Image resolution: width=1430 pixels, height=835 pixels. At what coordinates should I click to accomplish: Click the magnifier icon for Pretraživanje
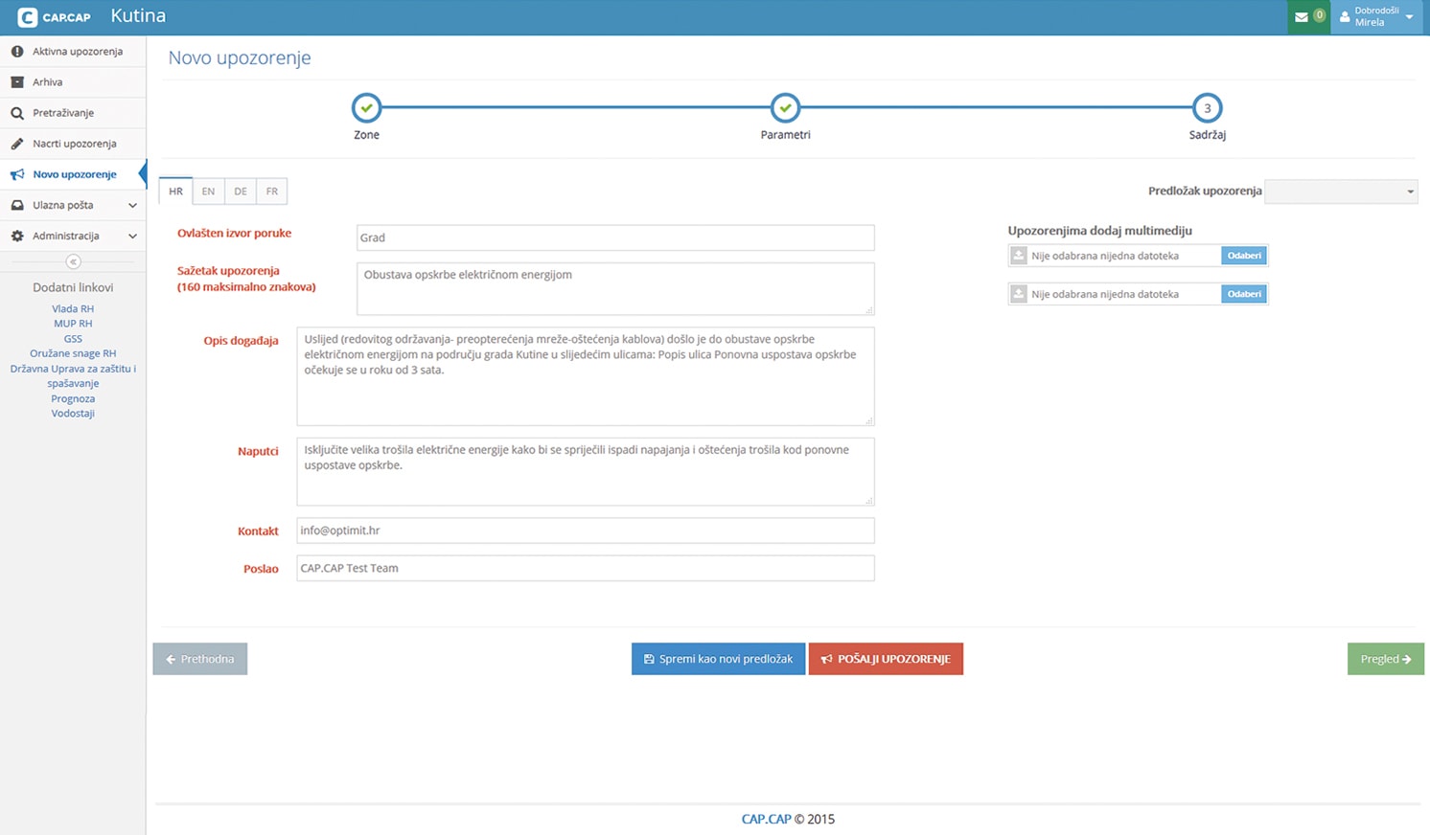click(17, 113)
